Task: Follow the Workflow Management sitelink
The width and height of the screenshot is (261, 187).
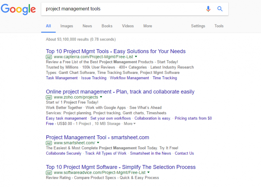Action: [x=129, y=78]
